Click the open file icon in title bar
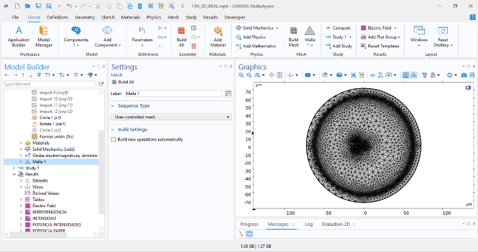Screen dimensions: 478x252 tap(28, 6)
